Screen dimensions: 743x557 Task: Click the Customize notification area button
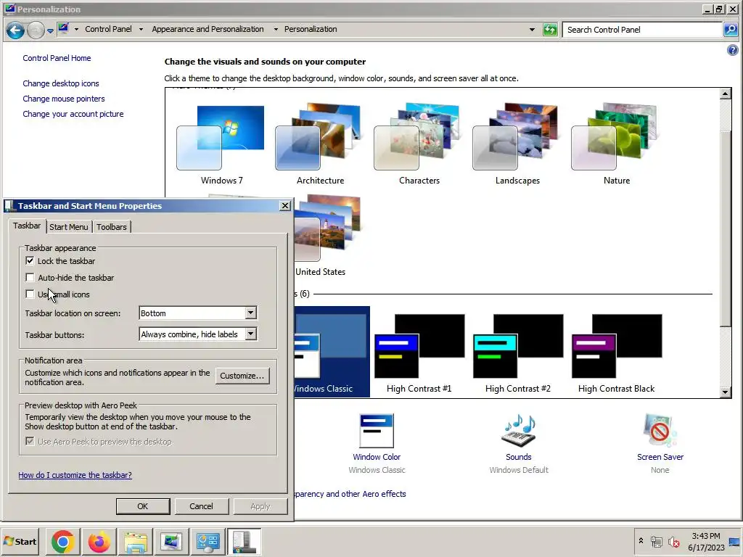pyautogui.click(x=242, y=376)
